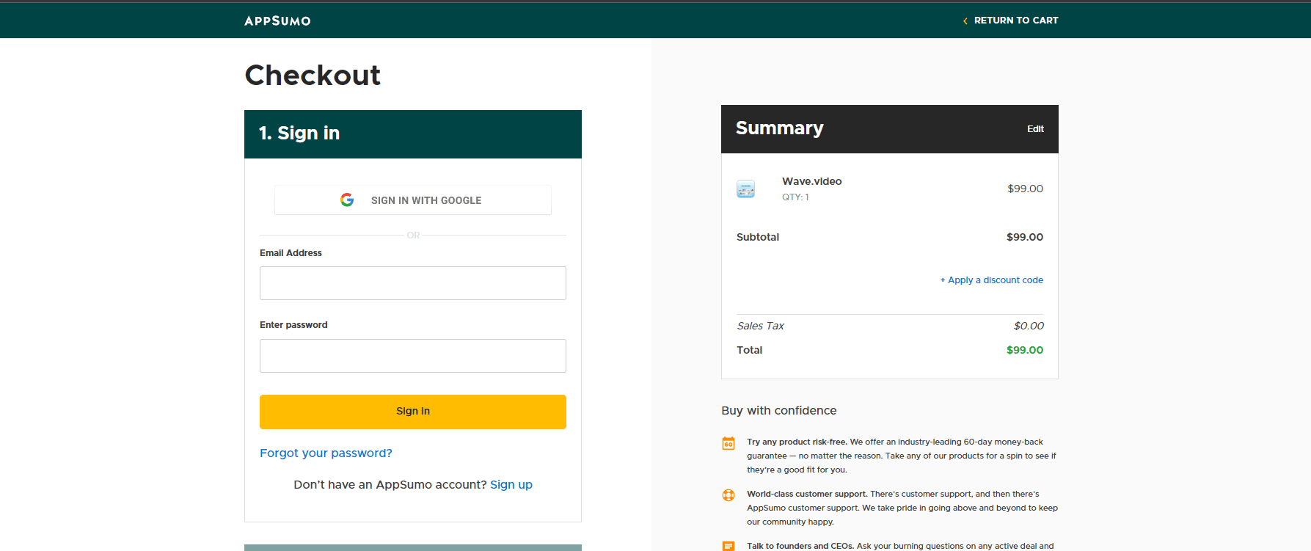Edit the order Summary

point(1034,129)
